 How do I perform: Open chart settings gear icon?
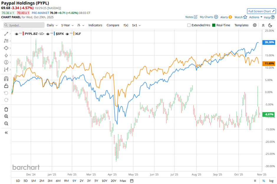tap(255, 25)
